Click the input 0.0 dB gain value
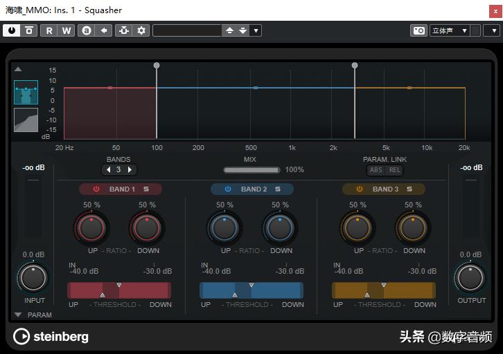 click(x=33, y=254)
